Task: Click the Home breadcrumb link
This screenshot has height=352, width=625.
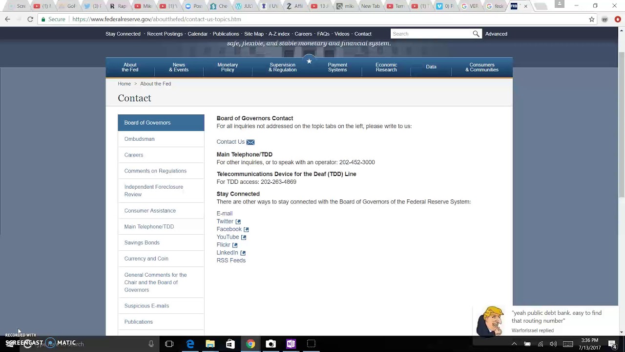Action: click(x=124, y=84)
